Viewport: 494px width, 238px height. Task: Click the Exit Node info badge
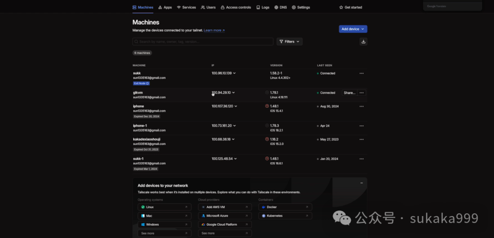tap(141, 84)
